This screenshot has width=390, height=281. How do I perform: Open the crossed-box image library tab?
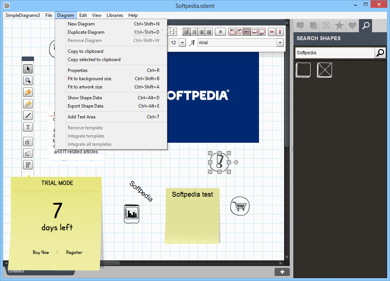[x=326, y=25]
